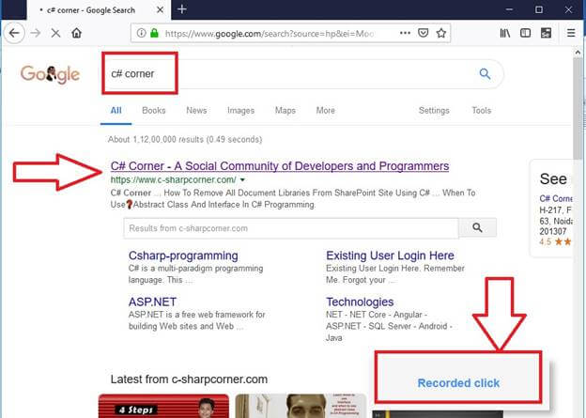Click the 'Latest from c-sharpcorner.com' heading
586x418 pixels.
click(189, 379)
